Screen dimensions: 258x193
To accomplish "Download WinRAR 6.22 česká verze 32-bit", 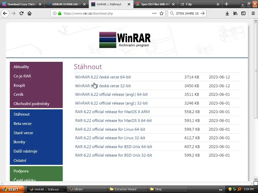I will (103, 86).
